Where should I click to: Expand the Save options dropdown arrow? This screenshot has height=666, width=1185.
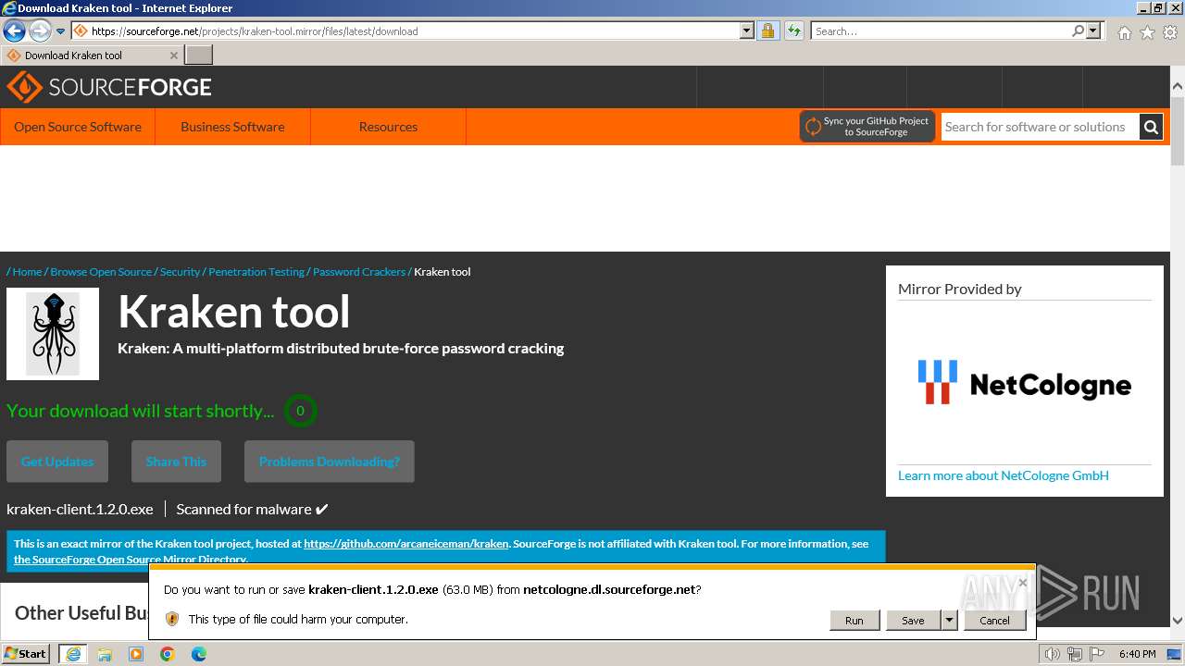pos(949,621)
